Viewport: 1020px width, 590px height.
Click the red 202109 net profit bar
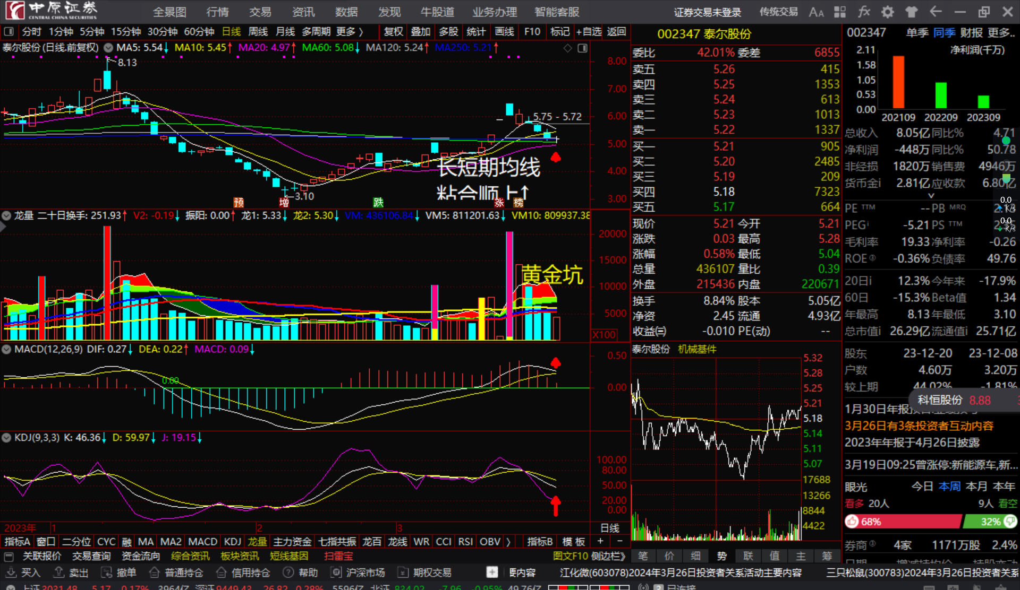click(898, 82)
